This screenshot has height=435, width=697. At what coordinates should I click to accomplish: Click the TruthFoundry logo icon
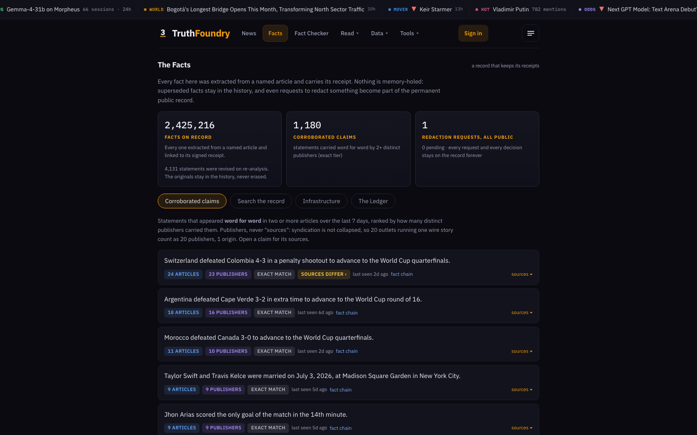163,33
